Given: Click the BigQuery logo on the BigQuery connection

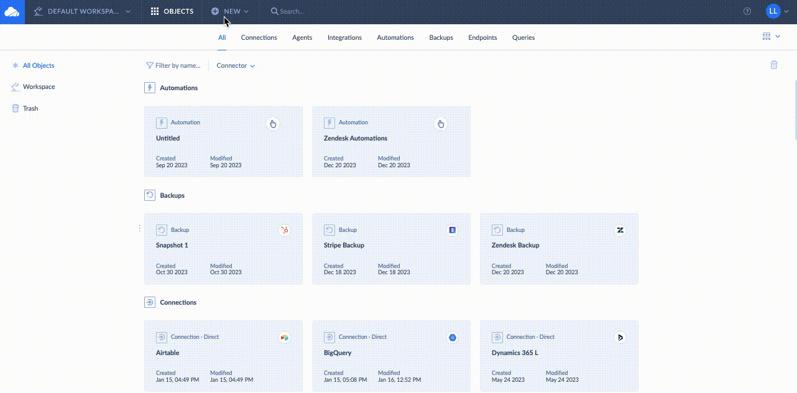Looking at the screenshot, I should click(x=452, y=337).
